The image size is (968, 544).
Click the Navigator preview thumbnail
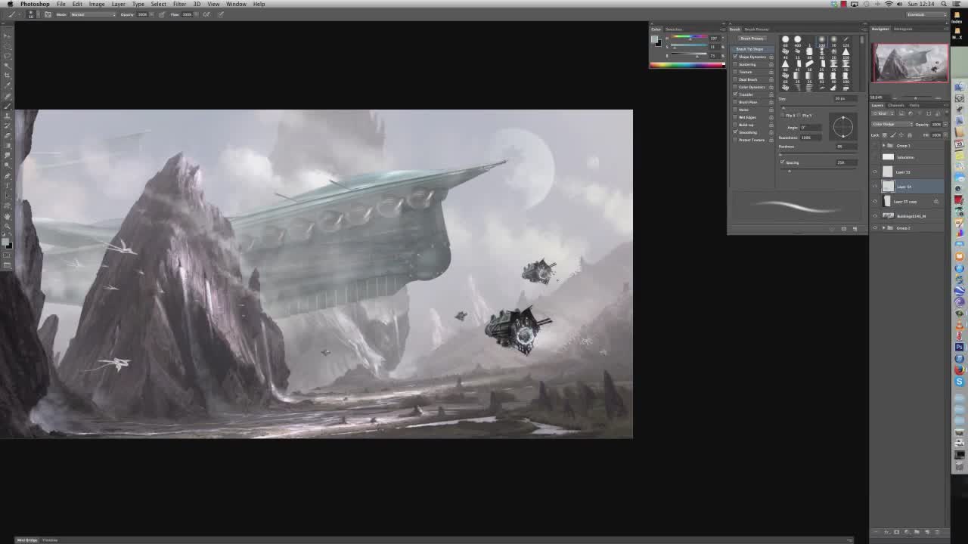click(909, 63)
